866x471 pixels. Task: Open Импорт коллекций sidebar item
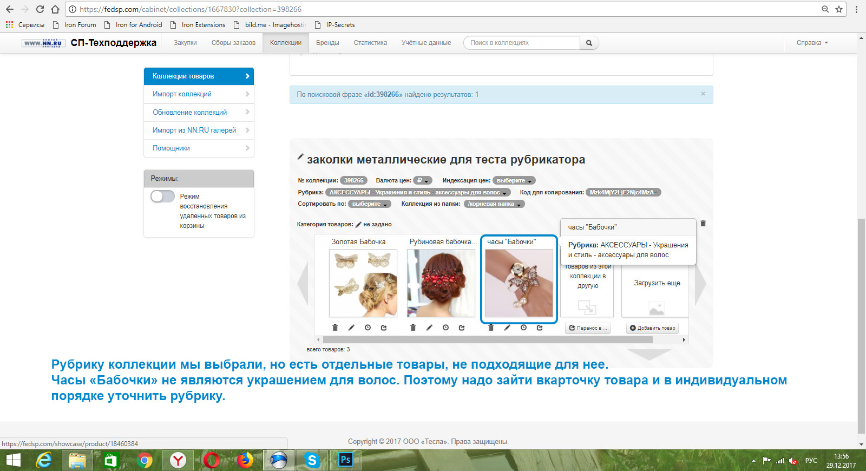coord(199,94)
